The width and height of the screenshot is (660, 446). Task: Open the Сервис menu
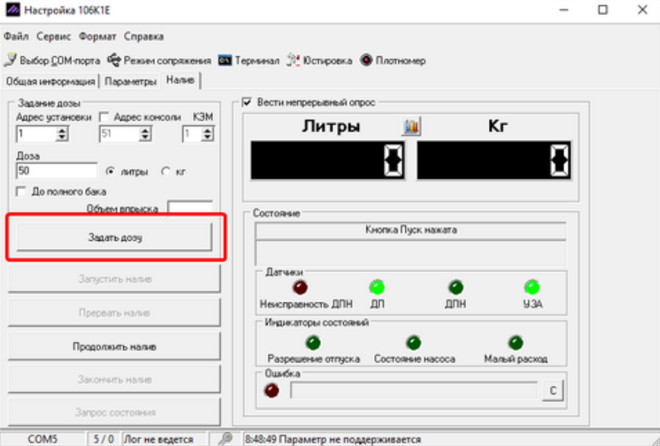point(53,36)
